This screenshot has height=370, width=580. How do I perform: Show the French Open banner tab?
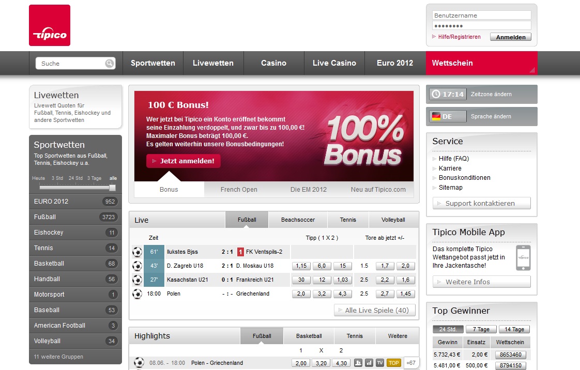pos(239,190)
